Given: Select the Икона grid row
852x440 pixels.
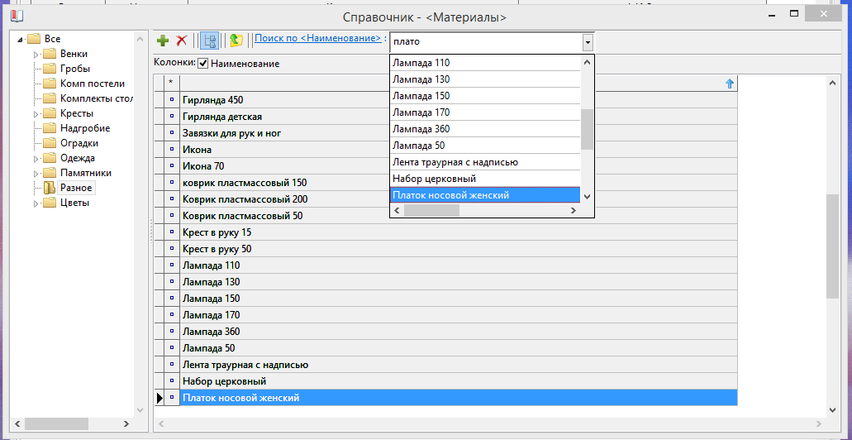Looking at the screenshot, I should click(458, 150).
